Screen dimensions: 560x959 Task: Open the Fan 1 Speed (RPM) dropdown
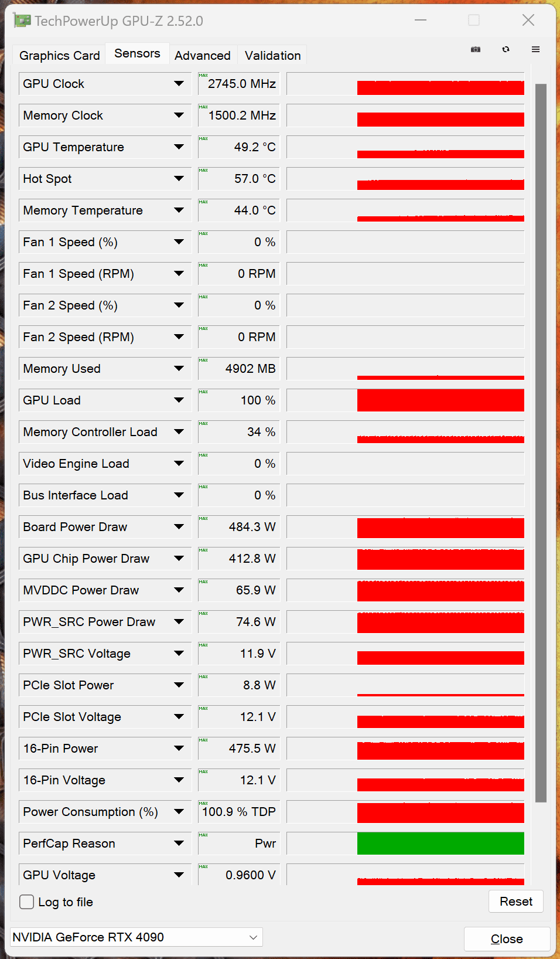coord(179,274)
